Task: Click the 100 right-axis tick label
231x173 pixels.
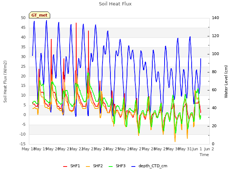Action: (215, 54)
